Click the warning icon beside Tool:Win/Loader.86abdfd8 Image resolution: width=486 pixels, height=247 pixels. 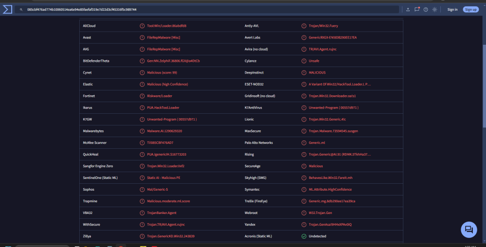[x=142, y=26]
